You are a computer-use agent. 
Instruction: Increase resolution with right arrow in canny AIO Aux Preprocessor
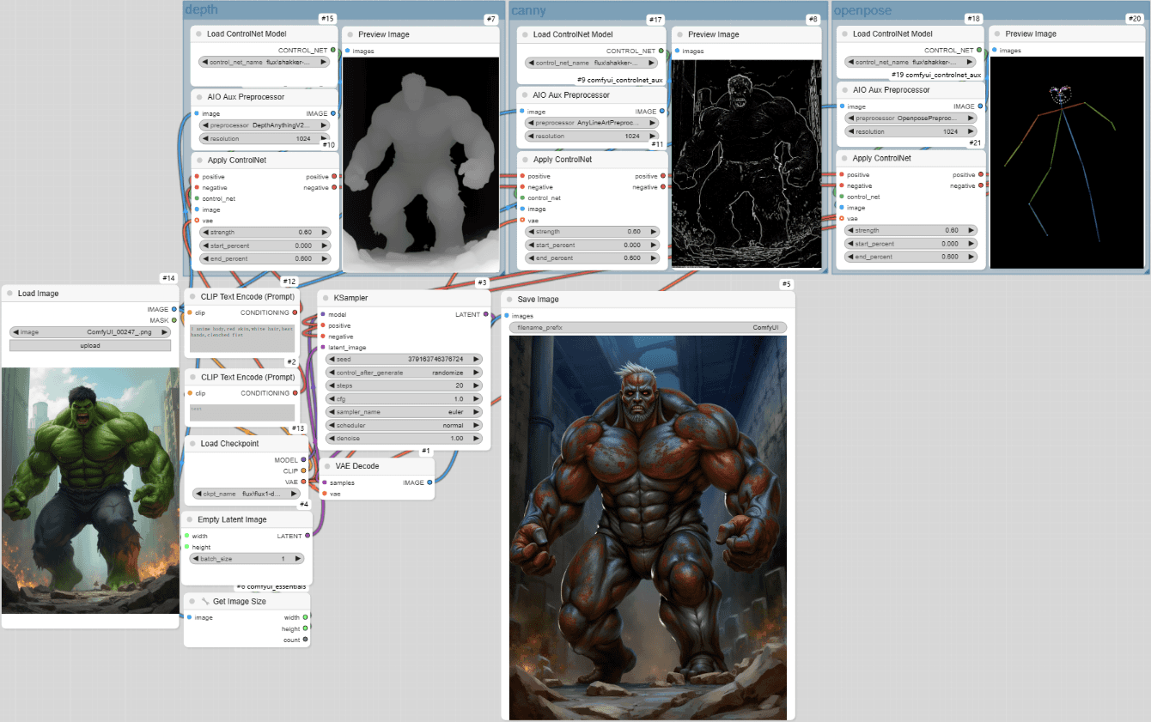tap(655, 136)
